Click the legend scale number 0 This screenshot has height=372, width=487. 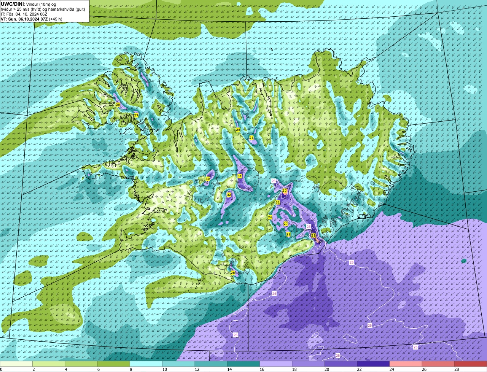(1, 369)
